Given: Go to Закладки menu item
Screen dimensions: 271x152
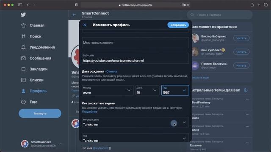Looking at the screenshot, I should coord(39,69).
